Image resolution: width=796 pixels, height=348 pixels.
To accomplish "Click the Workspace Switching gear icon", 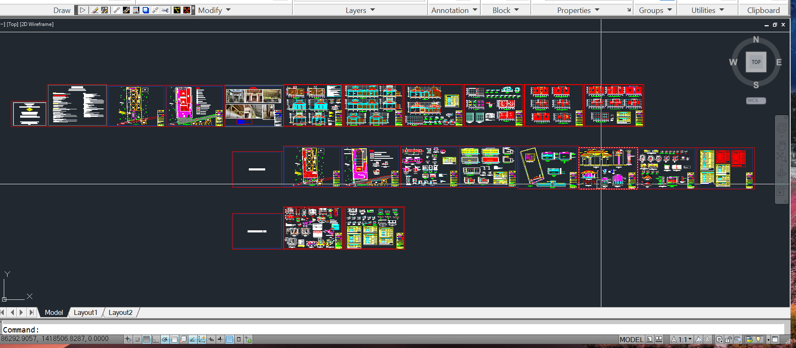I will click(719, 339).
